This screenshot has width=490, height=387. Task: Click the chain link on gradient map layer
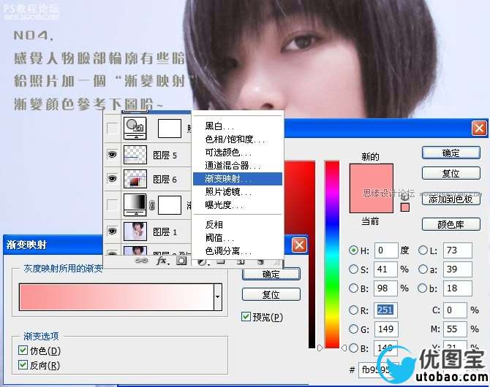[x=152, y=205]
